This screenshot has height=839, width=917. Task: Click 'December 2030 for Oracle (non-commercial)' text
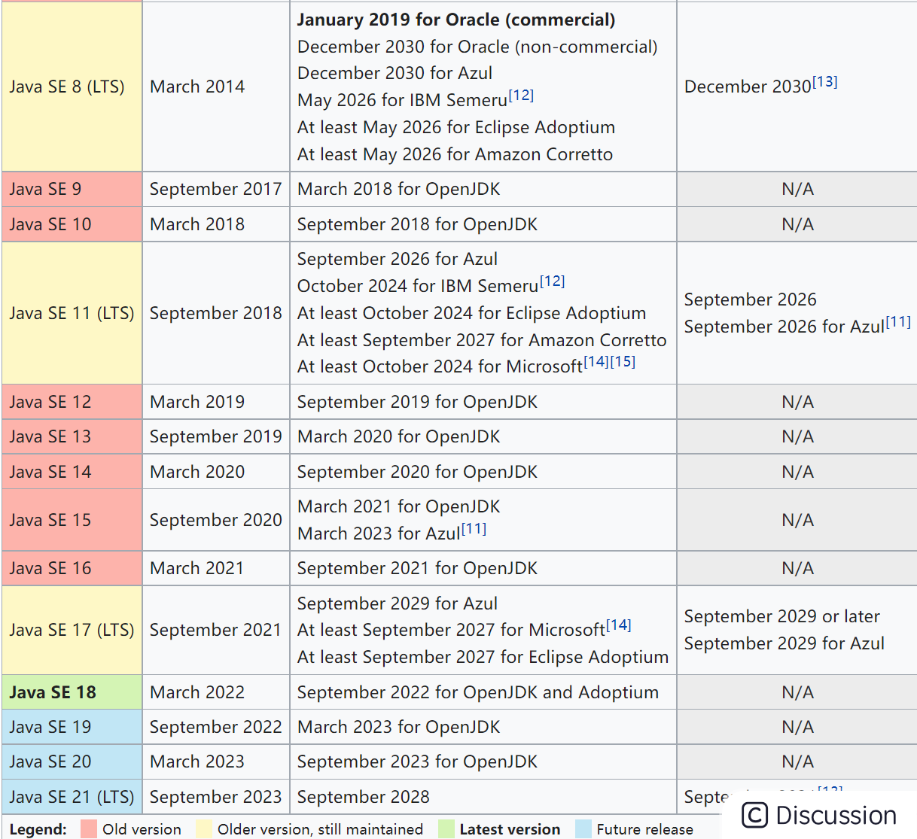pyautogui.click(x=477, y=47)
